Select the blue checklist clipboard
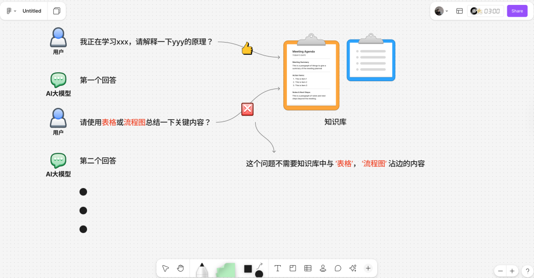The height and width of the screenshot is (278, 534). tap(371, 57)
